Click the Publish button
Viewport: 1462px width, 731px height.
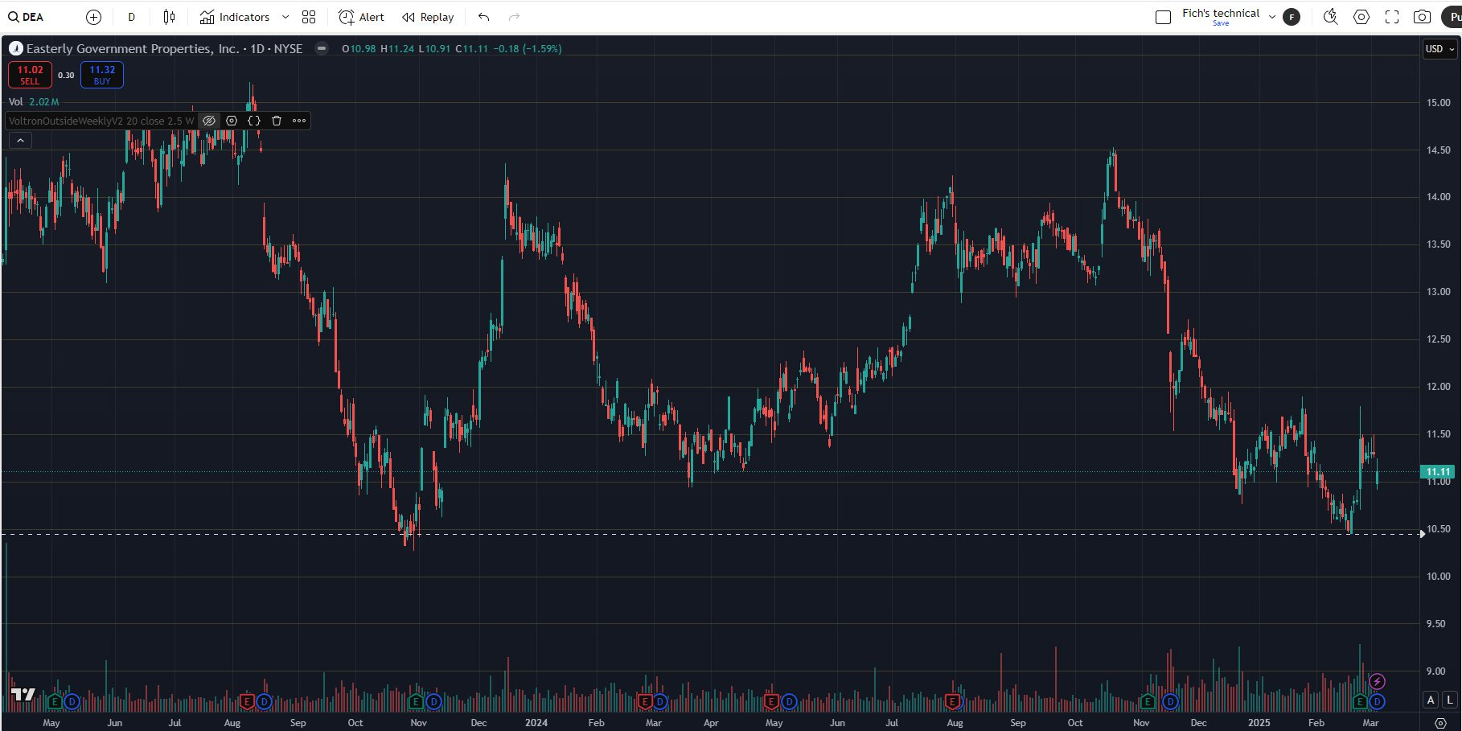coord(1452,17)
